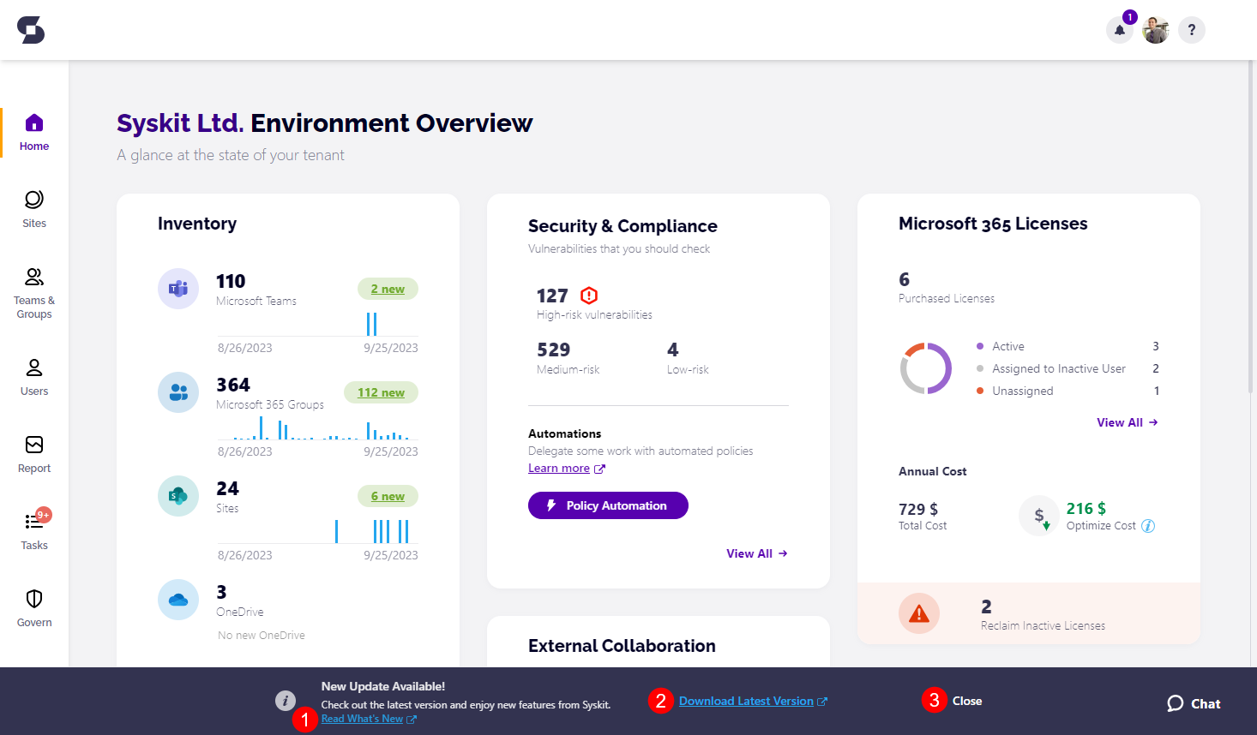The image size is (1257, 735).
Task: Click the OneDrive cloud icon
Action: point(178,600)
